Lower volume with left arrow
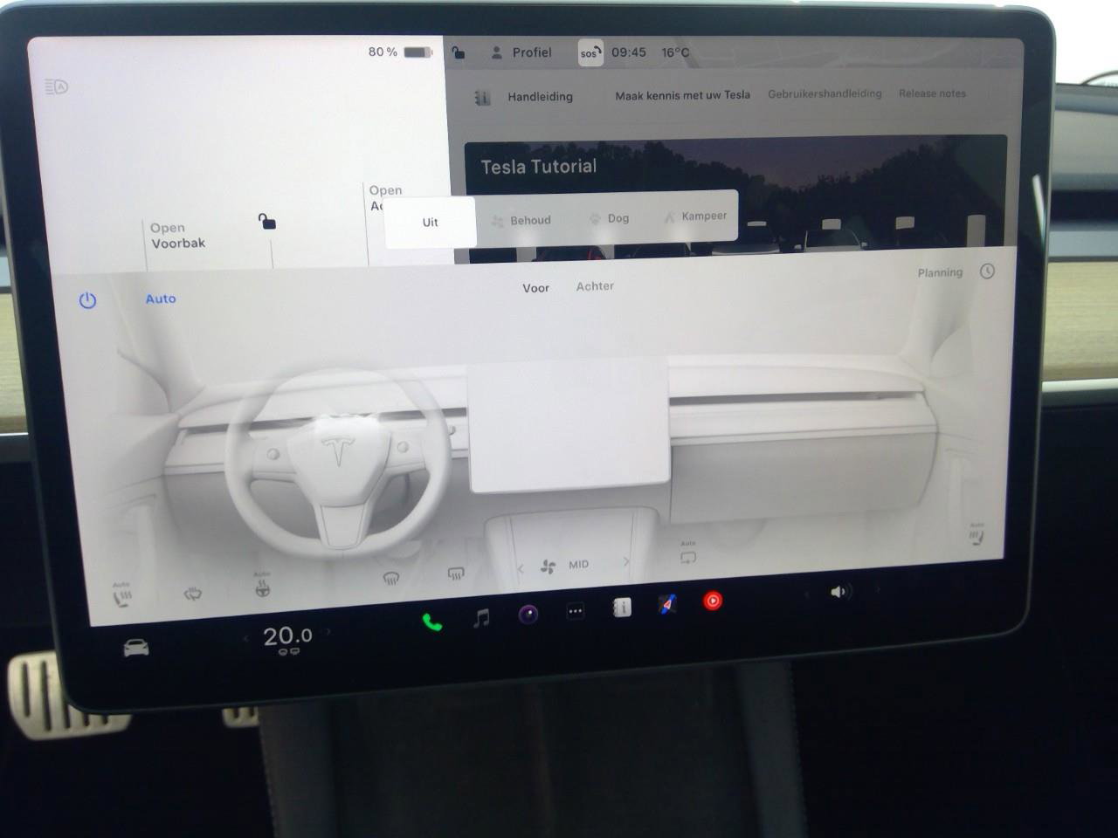This screenshot has height=838, width=1118. (806, 594)
